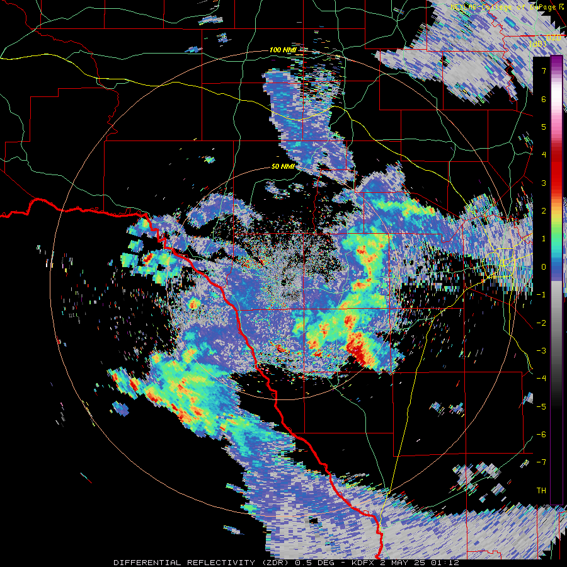Click the "-1" value on color scale

coord(541,295)
